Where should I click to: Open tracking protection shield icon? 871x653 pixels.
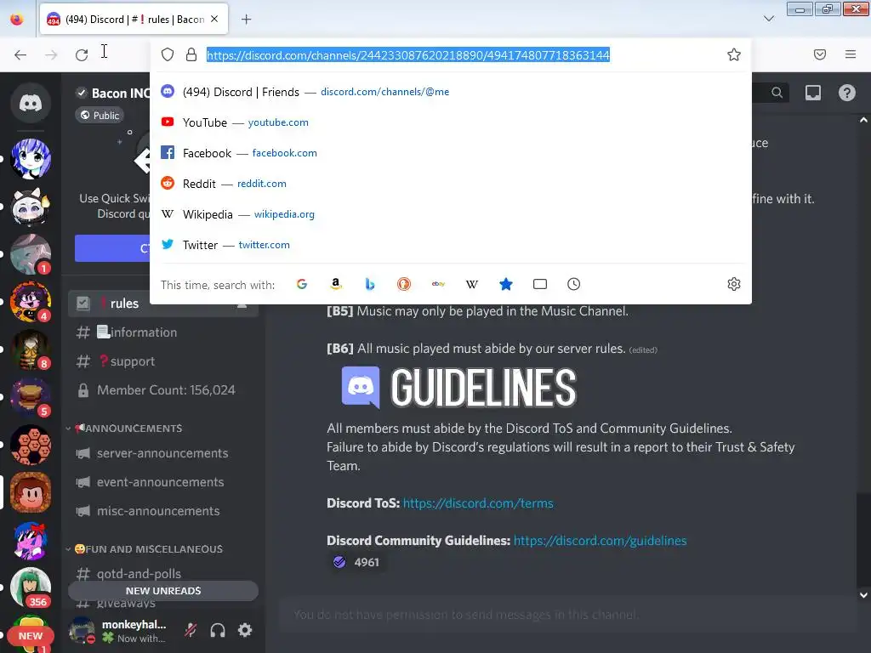pos(168,54)
